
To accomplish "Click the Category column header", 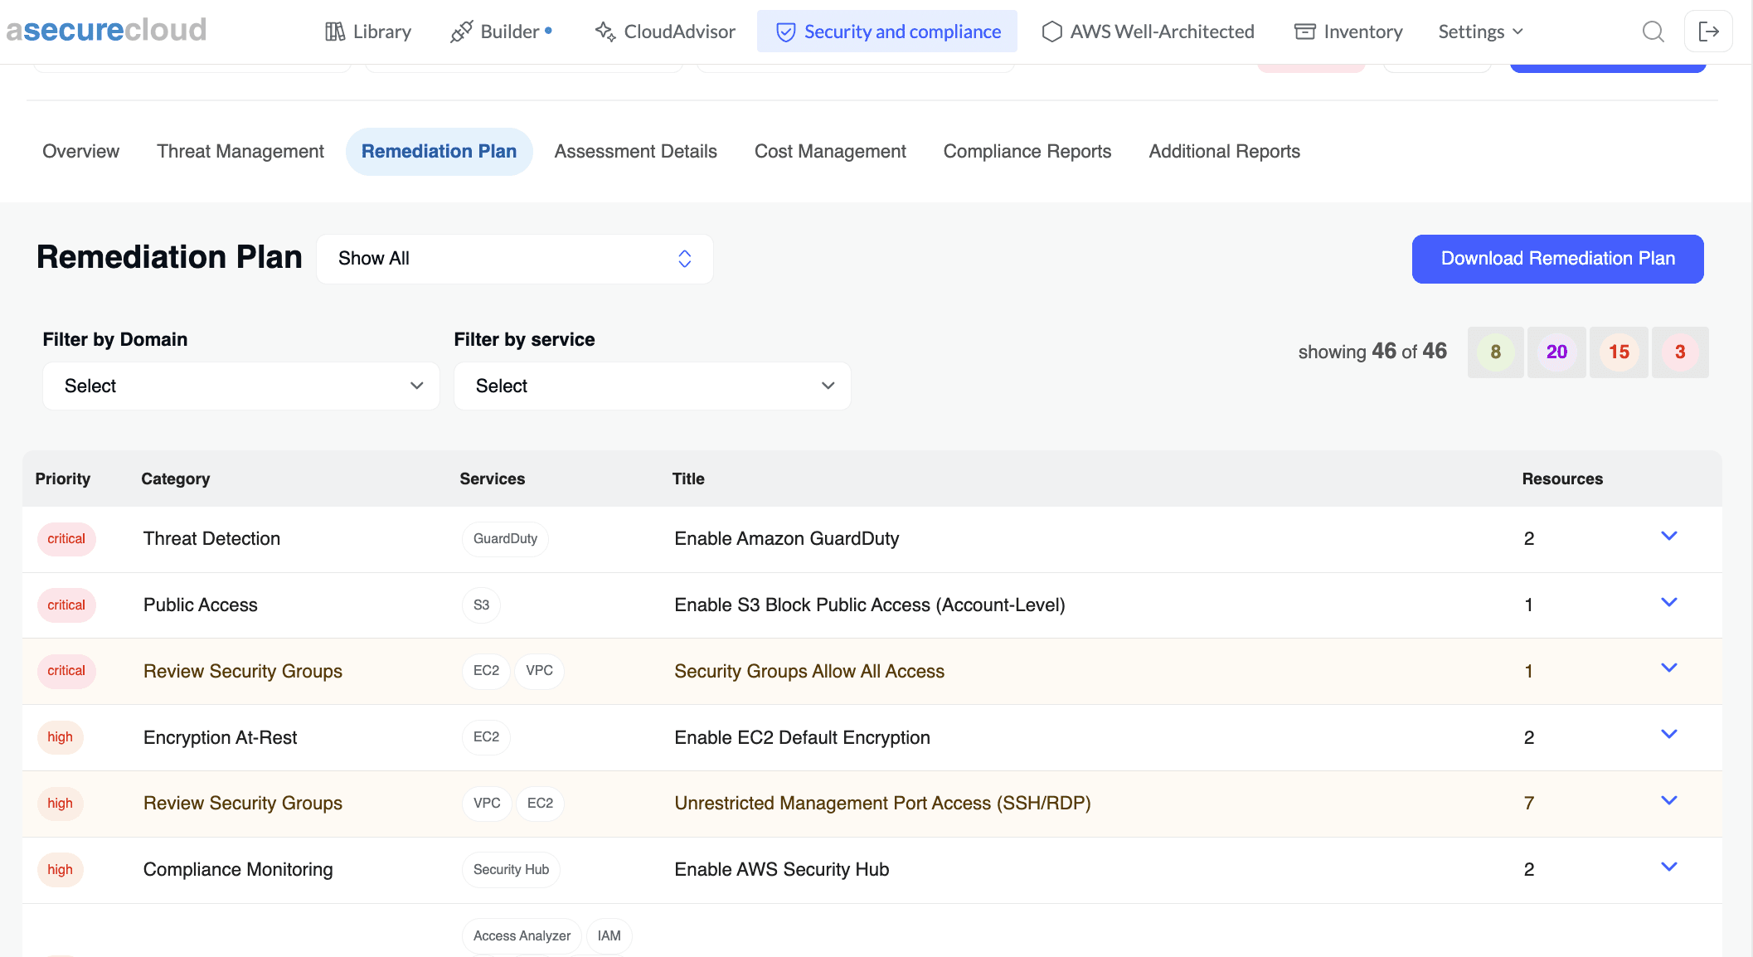I will pos(175,478).
